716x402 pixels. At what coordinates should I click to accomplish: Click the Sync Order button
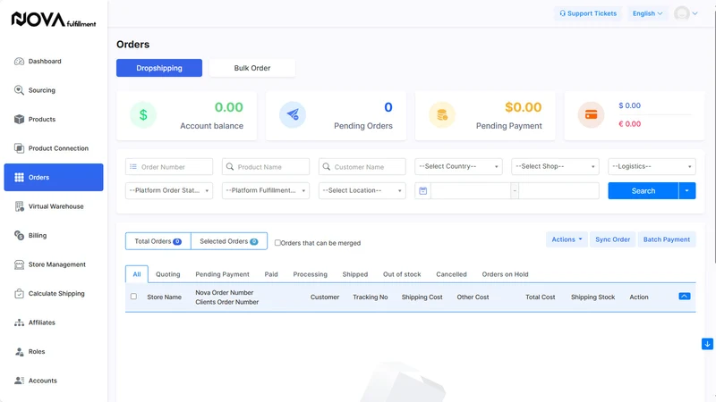612,239
